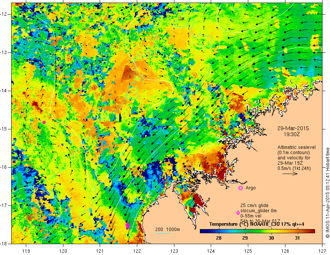
Task: Click the '0-55m vel' legend text
Action: (x=250, y=216)
